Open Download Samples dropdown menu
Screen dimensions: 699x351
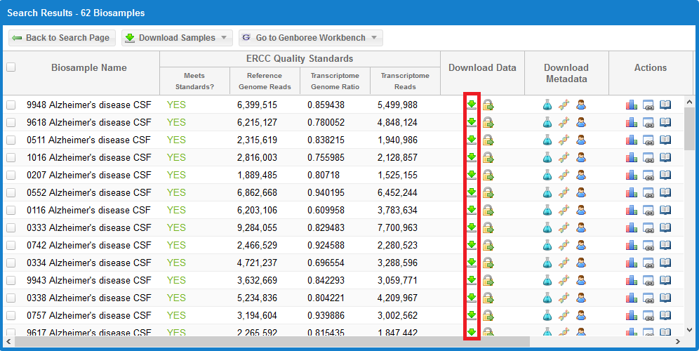tap(176, 38)
